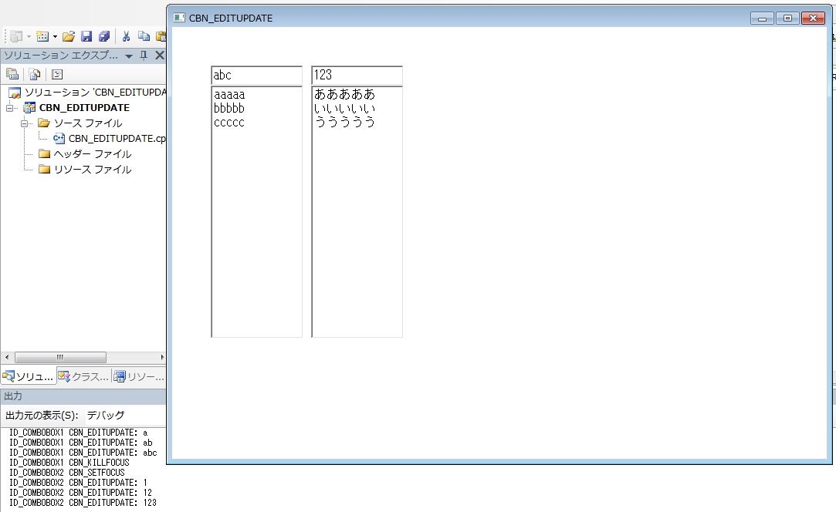Click the Properties icon in Solution Explorer
The image size is (836, 512).
pyautogui.click(x=12, y=74)
